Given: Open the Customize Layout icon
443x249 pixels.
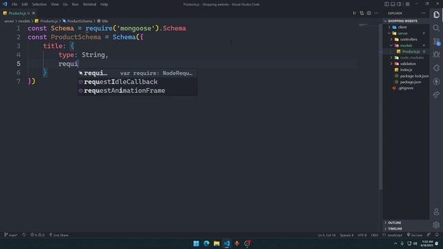Looking at the screenshot, I should pyautogui.click(x=408, y=4).
